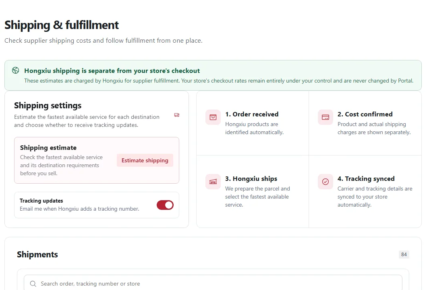This screenshot has width=427, height=290.
Task: Click the truck icon in Shipping settings
Action: (x=177, y=115)
